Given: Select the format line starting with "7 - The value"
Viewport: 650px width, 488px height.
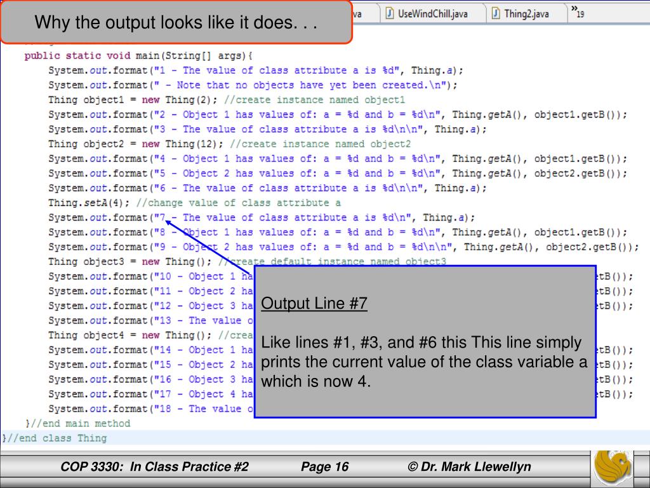Looking at the screenshot, I should point(261,218).
